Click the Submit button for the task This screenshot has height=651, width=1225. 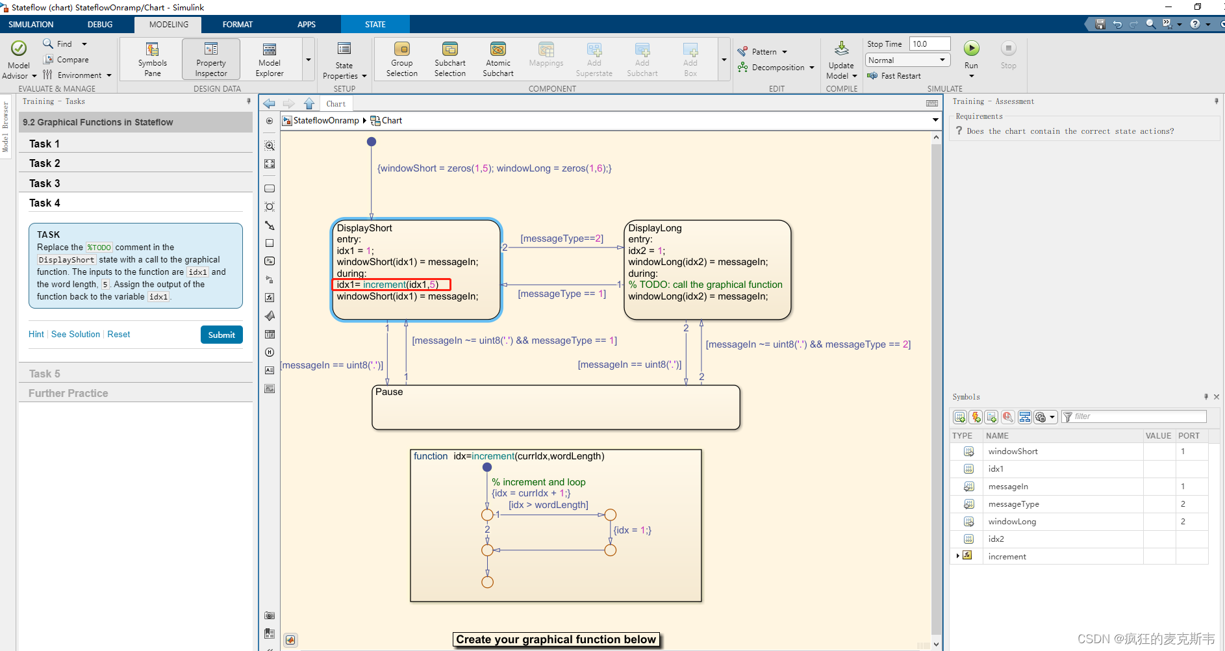click(x=221, y=335)
